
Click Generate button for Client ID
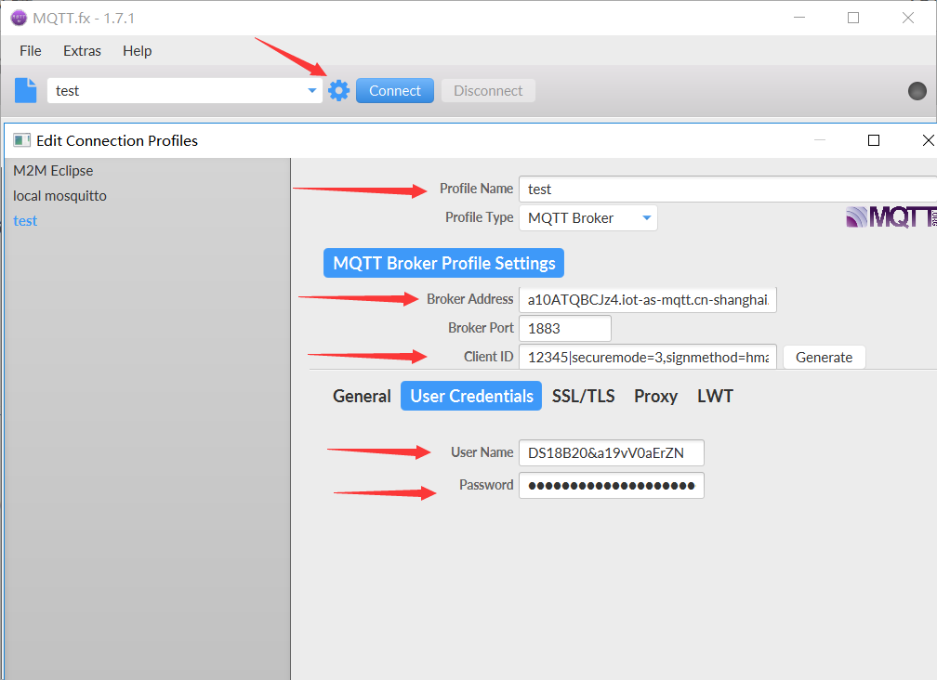click(x=824, y=357)
